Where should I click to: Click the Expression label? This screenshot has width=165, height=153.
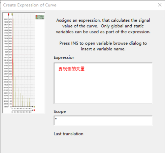[x=64, y=57]
